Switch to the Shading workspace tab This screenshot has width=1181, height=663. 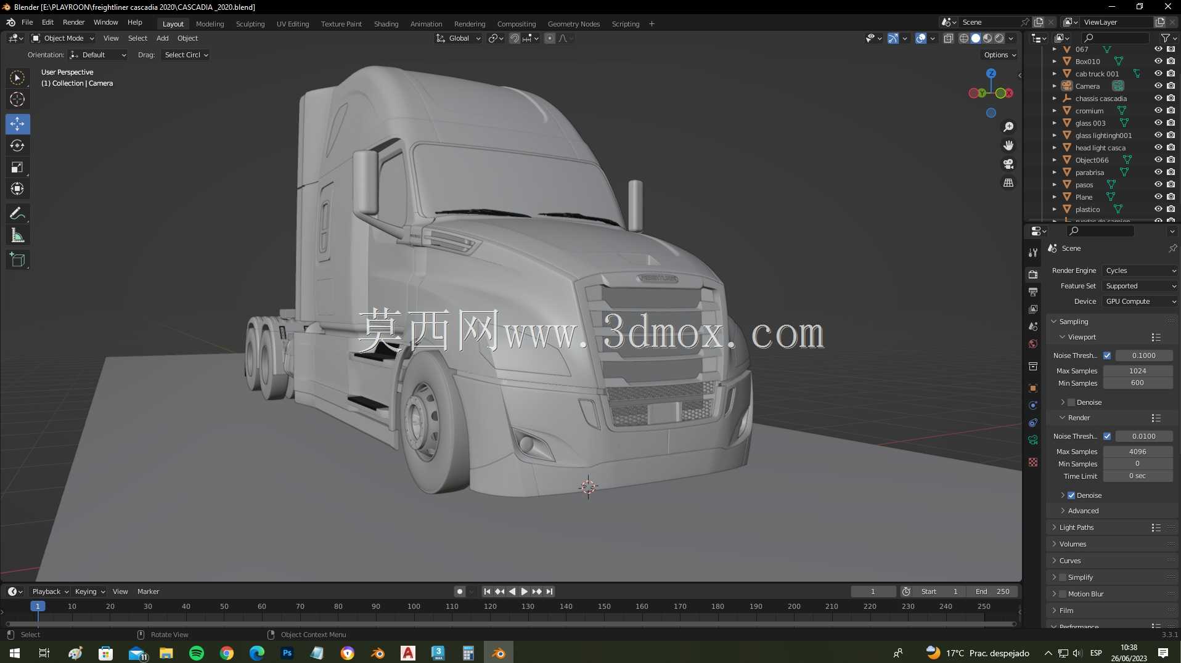(x=386, y=24)
